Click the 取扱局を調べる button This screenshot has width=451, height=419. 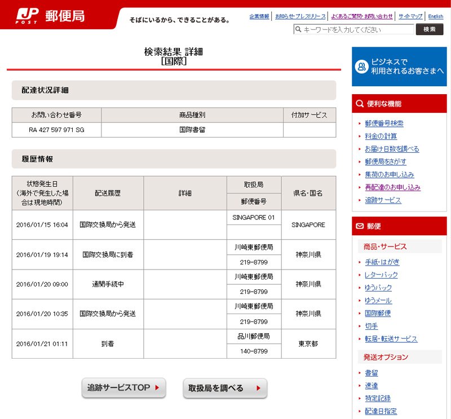tap(225, 388)
